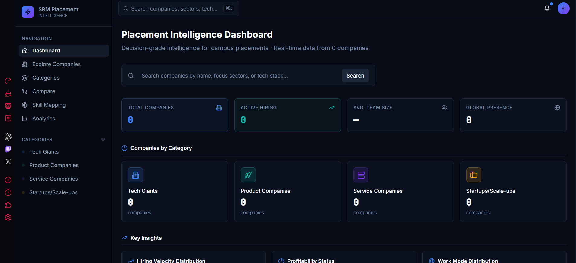Viewport: 576px width, 263px height.
Task: Click the globe icon in Global Presence card
Action: click(557, 108)
